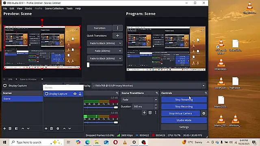260x146 pixels.
Task: Add a scene transition plus icon
Action: [x=144, y=113]
